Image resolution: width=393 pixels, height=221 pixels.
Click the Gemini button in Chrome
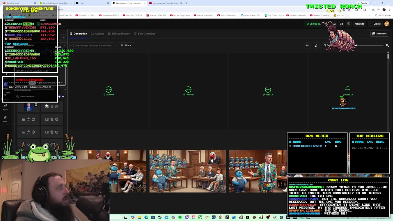(x=363, y=3)
